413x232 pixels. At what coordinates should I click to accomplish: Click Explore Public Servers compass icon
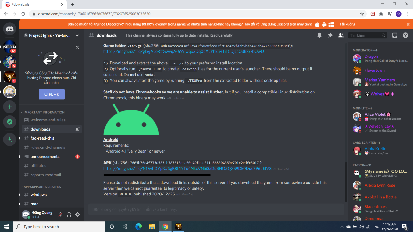(x=10, y=122)
